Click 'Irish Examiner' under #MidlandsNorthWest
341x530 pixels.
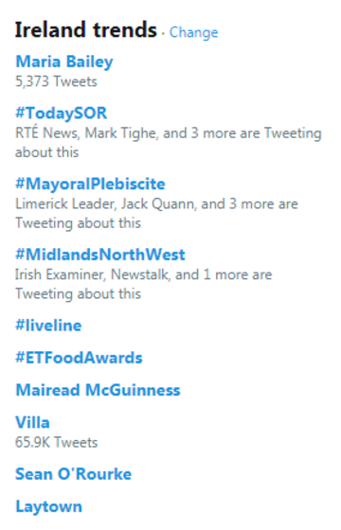[x=59, y=274]
